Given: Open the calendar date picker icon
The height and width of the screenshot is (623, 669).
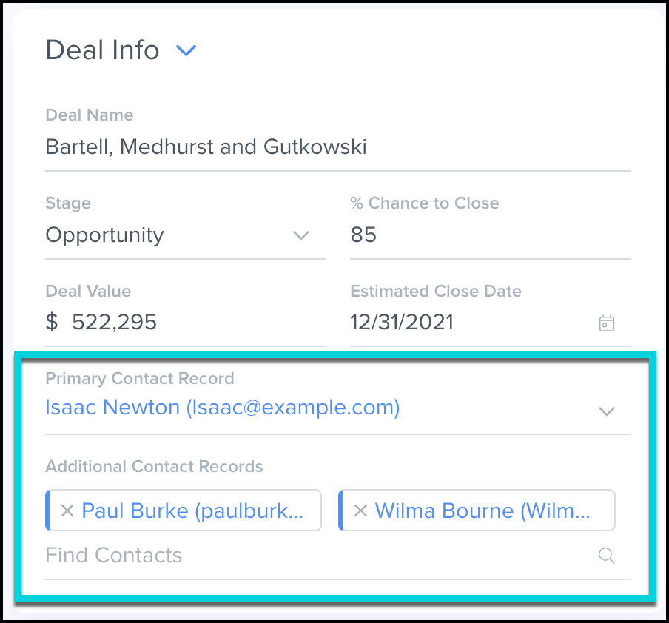Looking at the screenshot, I should 607,323.
